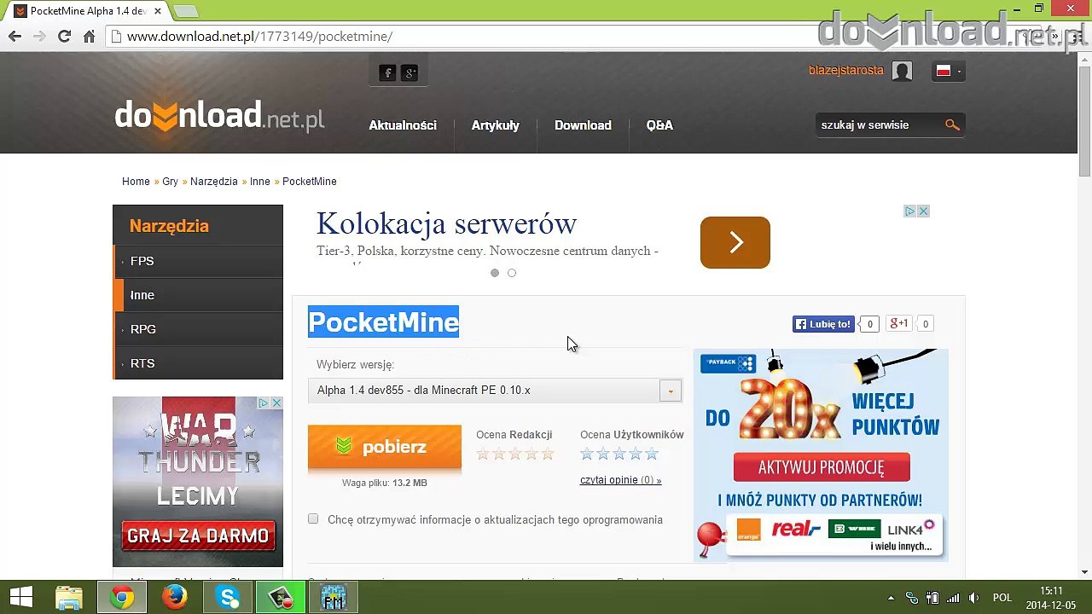
Task: Click the download.net.pl site logo
Action: [x=219, y=115]
